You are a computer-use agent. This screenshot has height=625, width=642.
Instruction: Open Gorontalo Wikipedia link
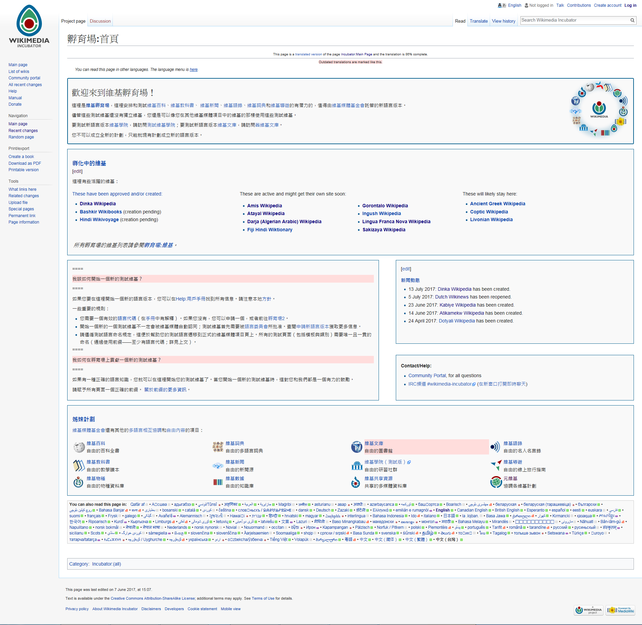coord(385,206)
